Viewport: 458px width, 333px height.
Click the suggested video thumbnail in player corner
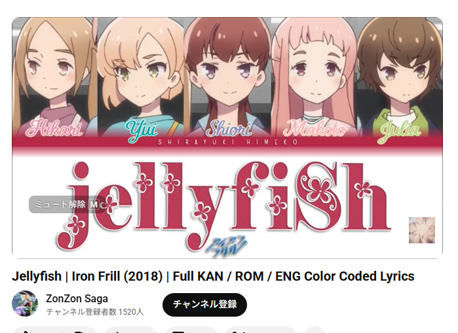point(422,230)
